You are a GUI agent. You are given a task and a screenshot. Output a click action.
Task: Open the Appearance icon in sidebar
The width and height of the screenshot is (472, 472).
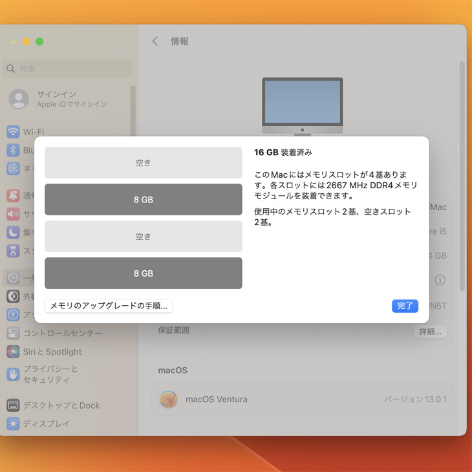(x=13, y=296)
